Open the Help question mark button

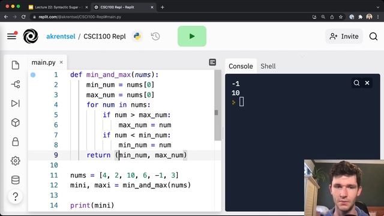coord(16,197)
